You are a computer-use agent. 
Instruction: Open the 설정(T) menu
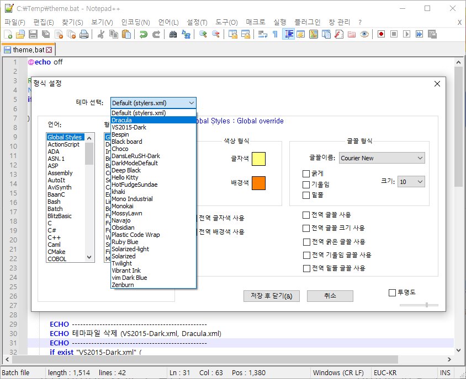tap(197, 22)
